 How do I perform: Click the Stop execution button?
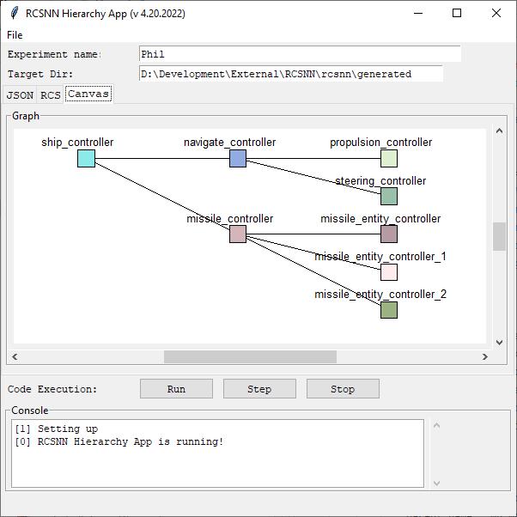click(343, 389)
